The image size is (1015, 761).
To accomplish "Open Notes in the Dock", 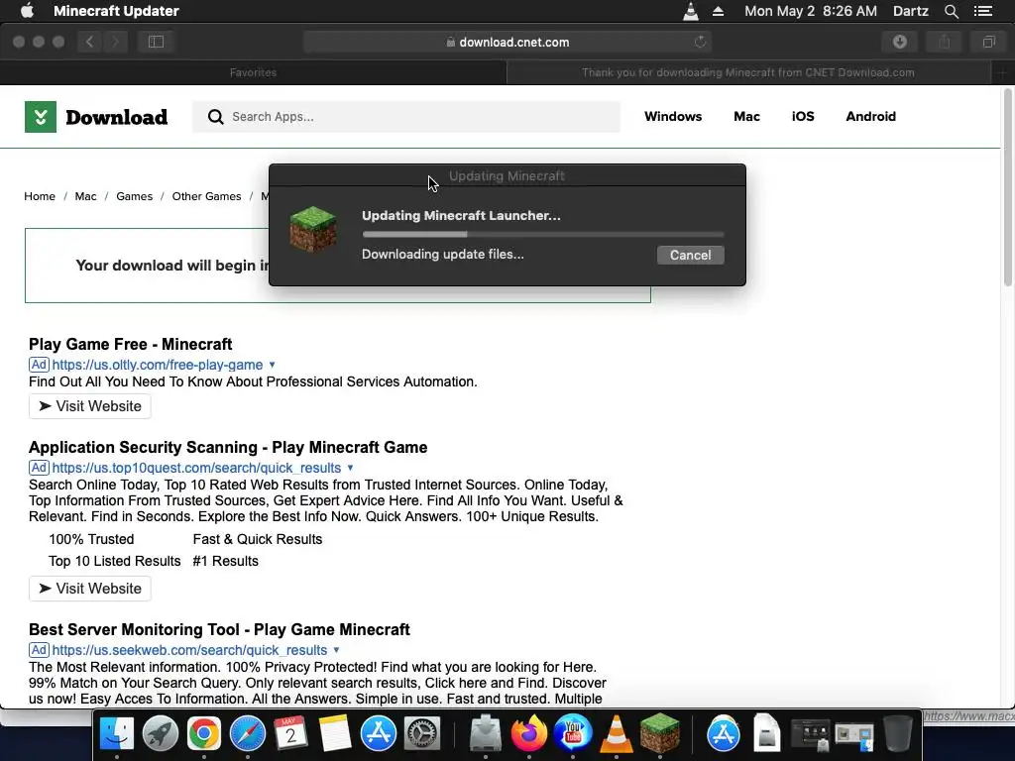I will [x=335, y=734].
